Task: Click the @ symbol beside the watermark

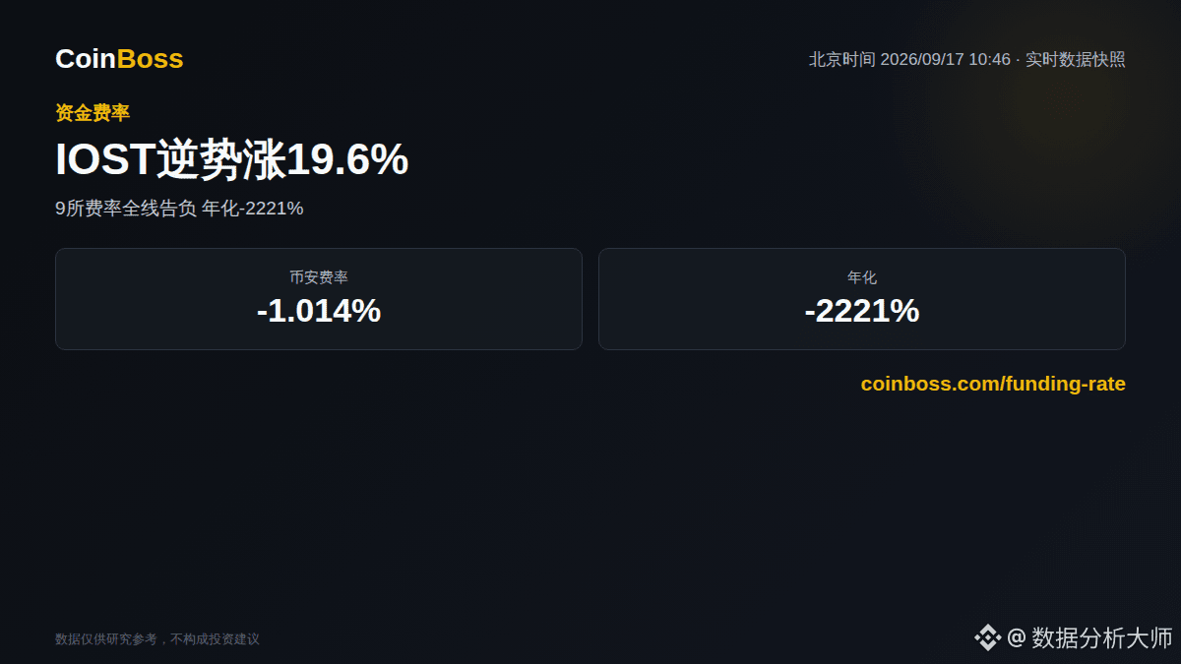Action: click(1017, 637)
